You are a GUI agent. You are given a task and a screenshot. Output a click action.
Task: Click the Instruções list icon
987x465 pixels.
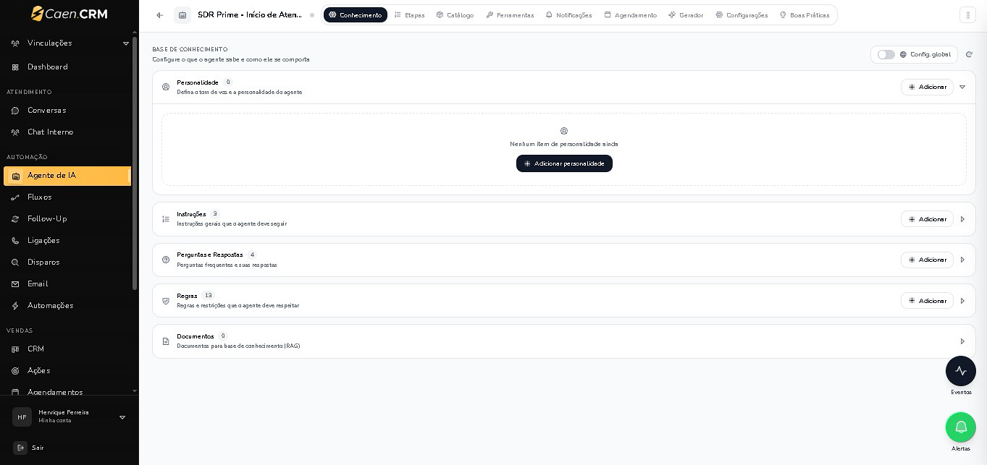pos(166,219)
